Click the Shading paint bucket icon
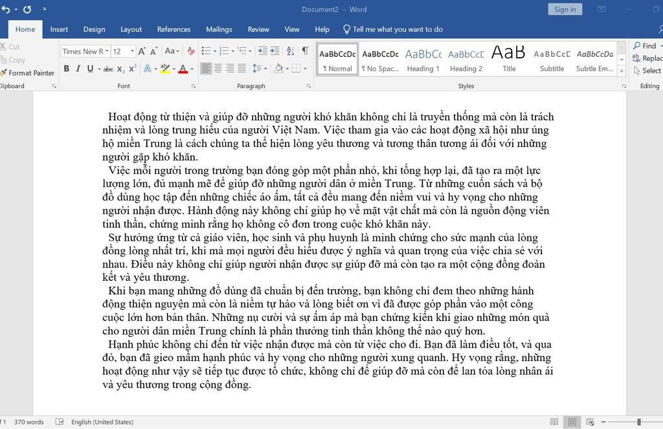The height and width of the screenshot is (429, 663). 278,68
